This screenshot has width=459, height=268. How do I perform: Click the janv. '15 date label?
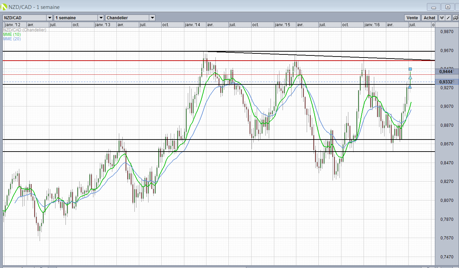tap(283, 25)
